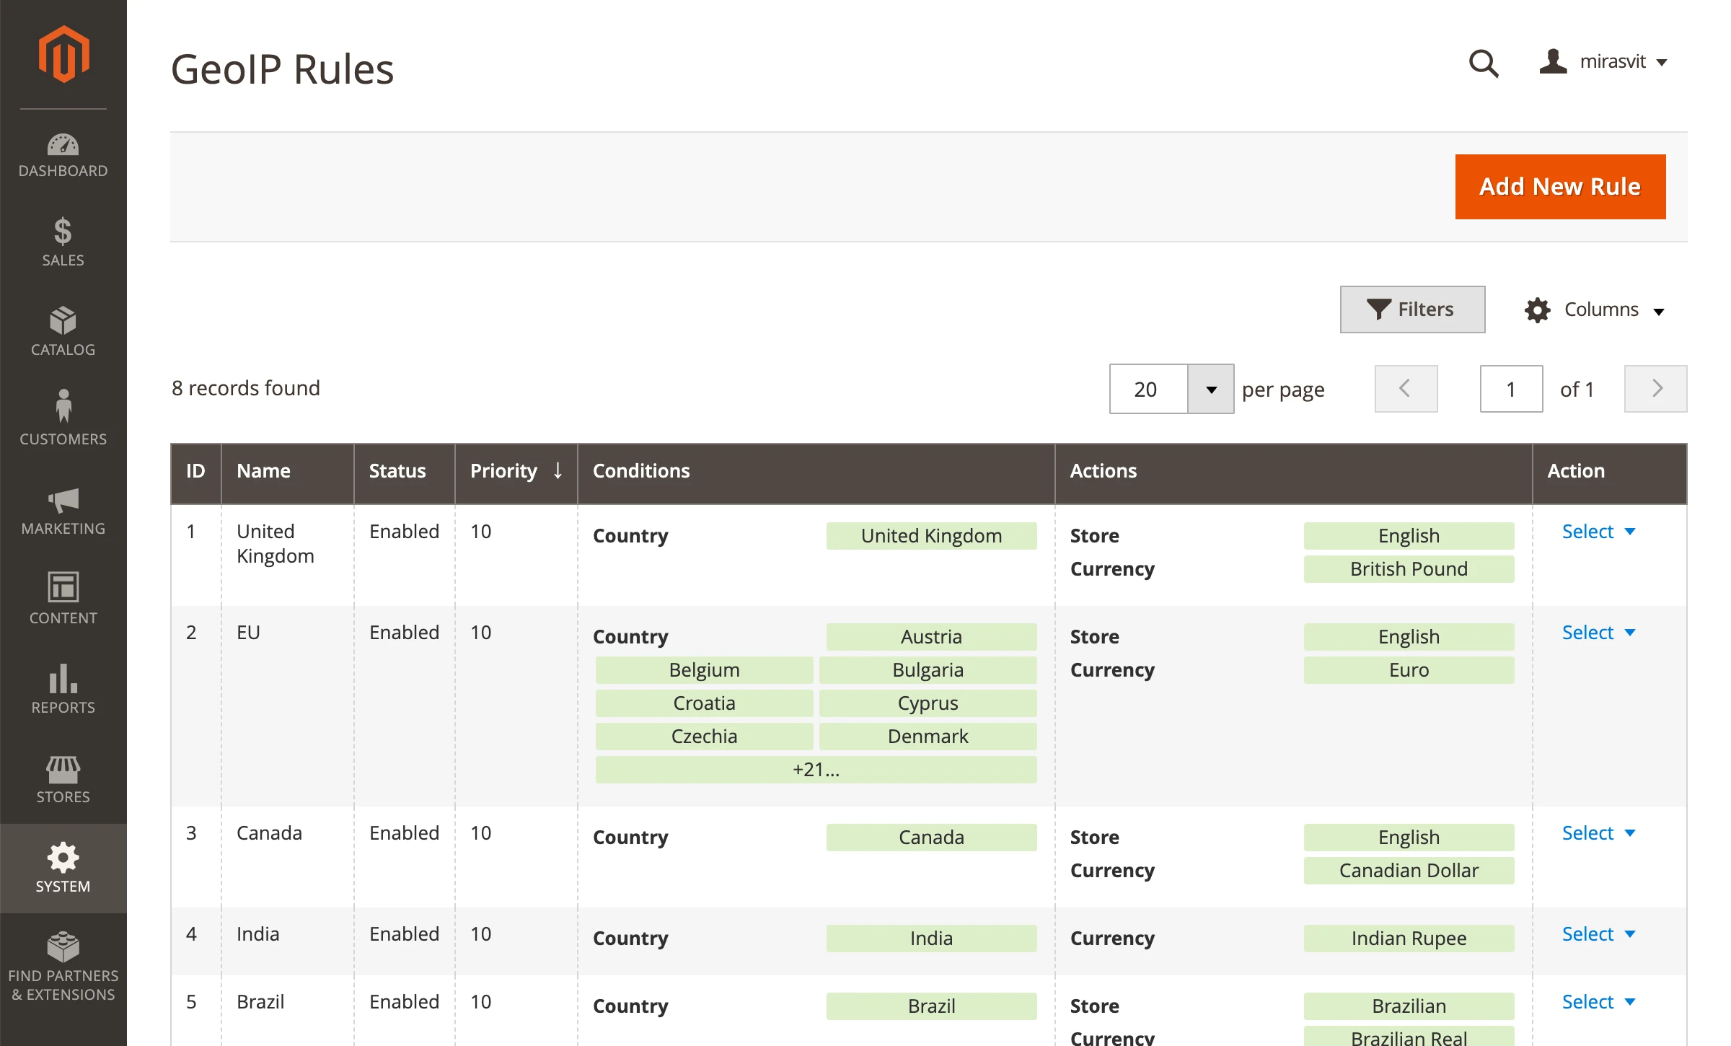Click the search magnifier icon
Screen dimensions: 1731x1046
[x=1483, y=63]
